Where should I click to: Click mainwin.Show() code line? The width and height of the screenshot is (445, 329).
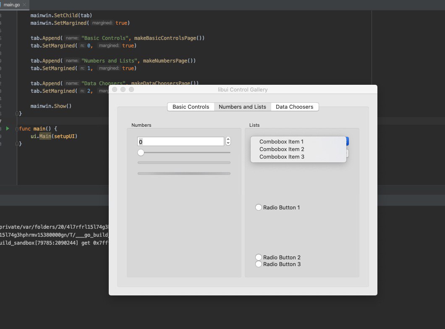click(51, 106)
